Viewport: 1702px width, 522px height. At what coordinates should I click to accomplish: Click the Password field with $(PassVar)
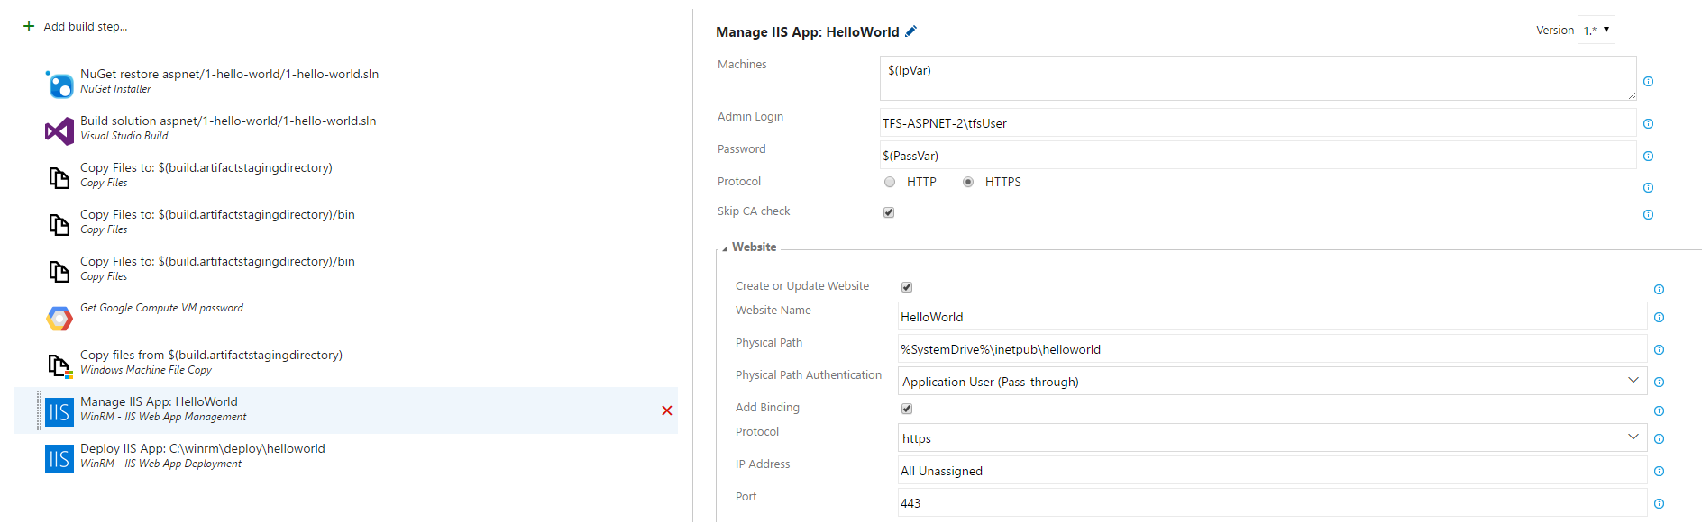coord(1258,155)
